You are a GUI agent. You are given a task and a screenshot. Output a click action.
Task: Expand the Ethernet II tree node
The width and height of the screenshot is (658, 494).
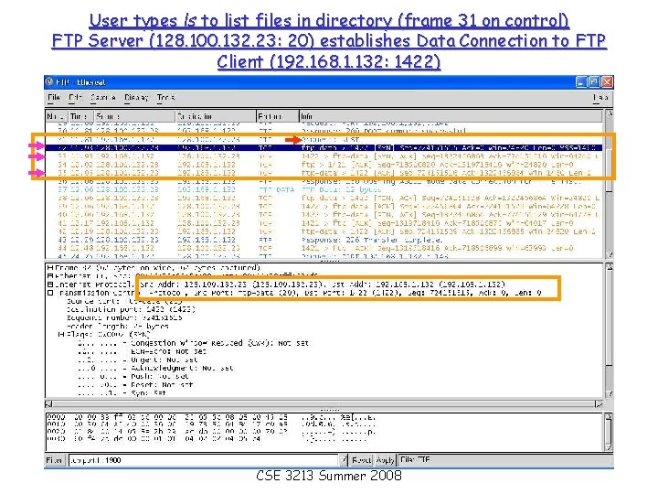(x=50, y=276)
